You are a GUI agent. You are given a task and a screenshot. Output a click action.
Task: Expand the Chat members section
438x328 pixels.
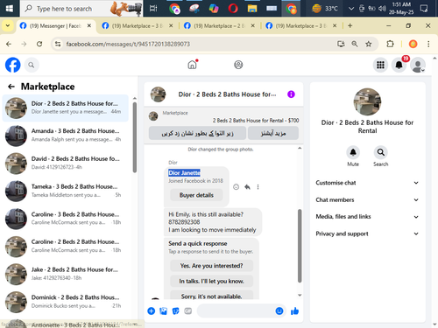[x=367, y=199]
